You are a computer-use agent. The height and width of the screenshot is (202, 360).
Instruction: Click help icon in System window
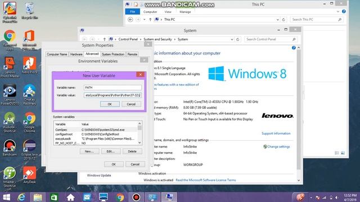point(294,48)
